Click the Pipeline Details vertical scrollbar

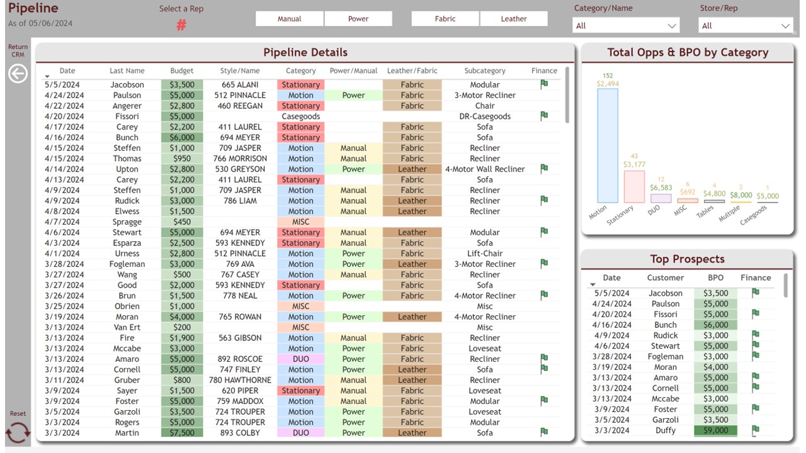tap(567, 96)
